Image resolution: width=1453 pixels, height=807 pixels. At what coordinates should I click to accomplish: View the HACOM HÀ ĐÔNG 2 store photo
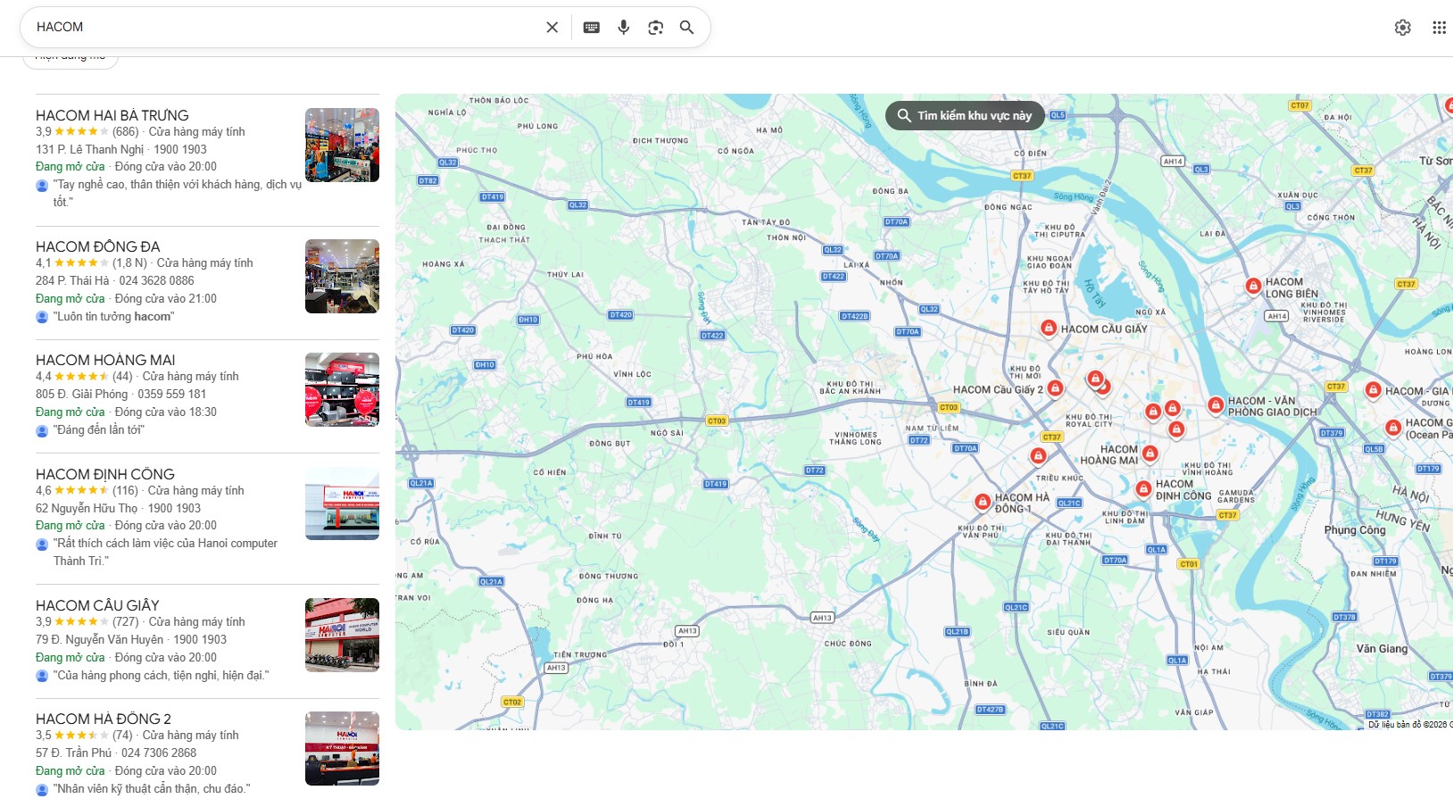click(342, 748)
